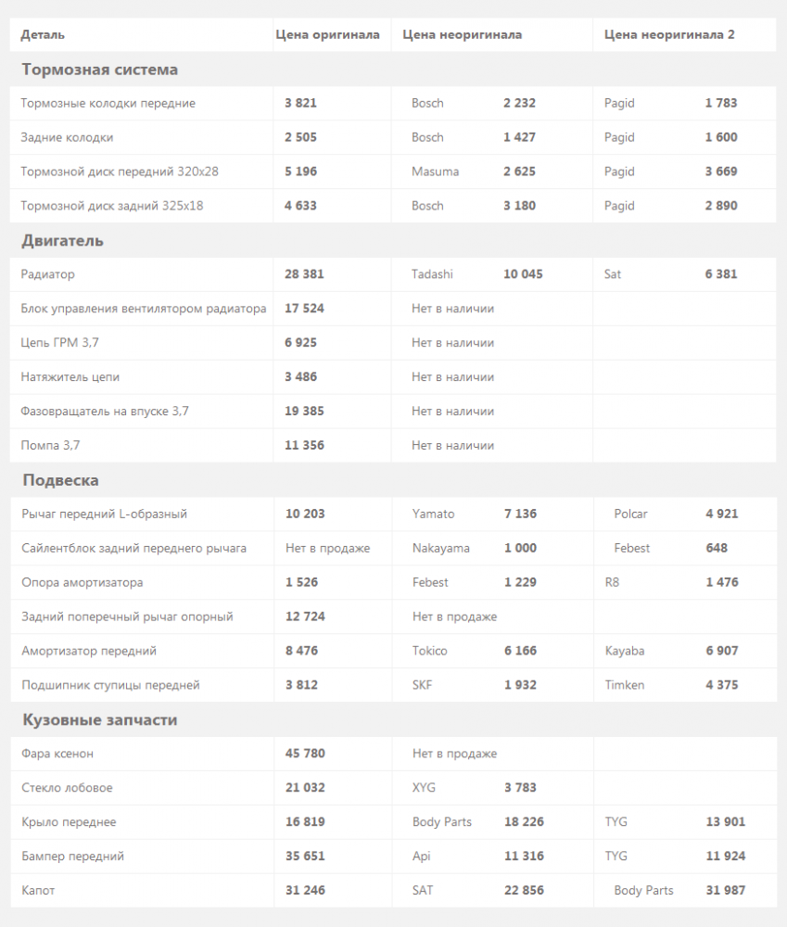Select the "Двигатель" section heading

[62, 241]
